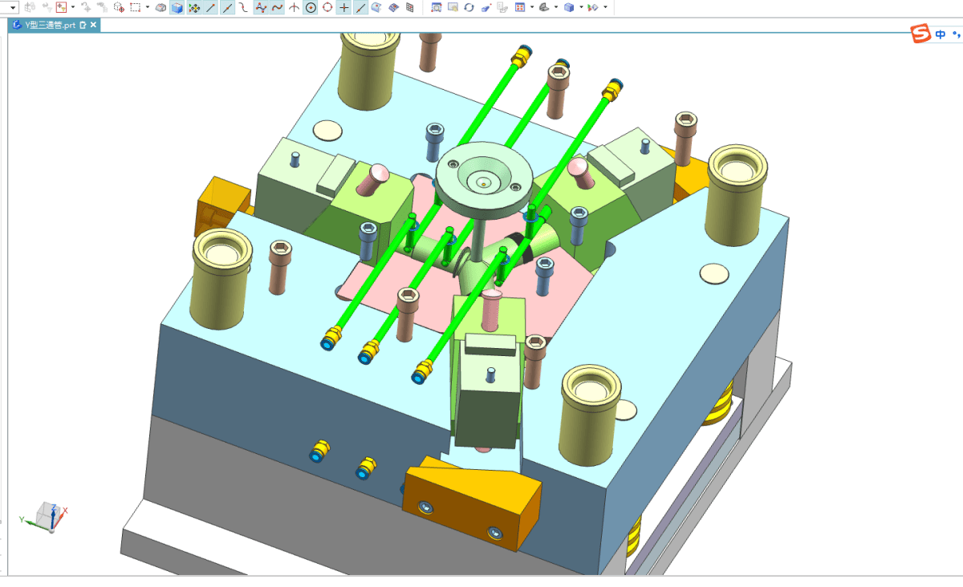The width and height of the screenshot is (963, 587).
Task: Toggle the snap to end point option
Action: point(210,7)
